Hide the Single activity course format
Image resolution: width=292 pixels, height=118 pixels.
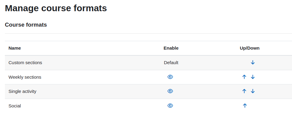pos(170,91)
